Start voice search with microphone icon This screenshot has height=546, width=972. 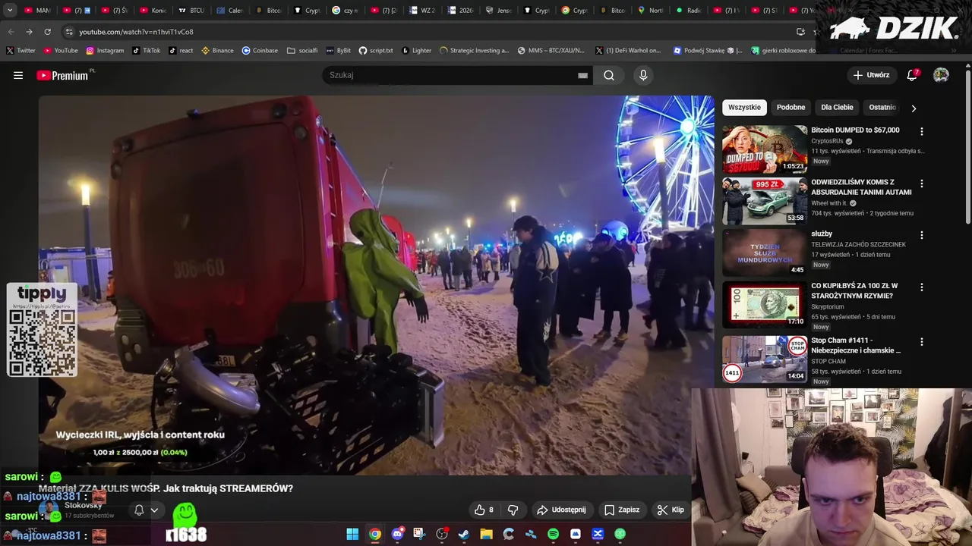[x=643, y=75]
